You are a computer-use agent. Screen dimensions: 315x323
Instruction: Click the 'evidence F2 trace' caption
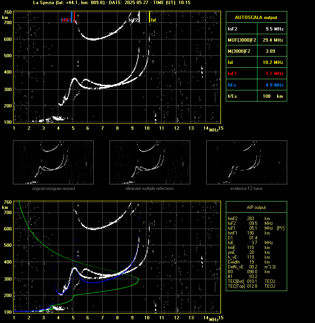click(246, 188)
